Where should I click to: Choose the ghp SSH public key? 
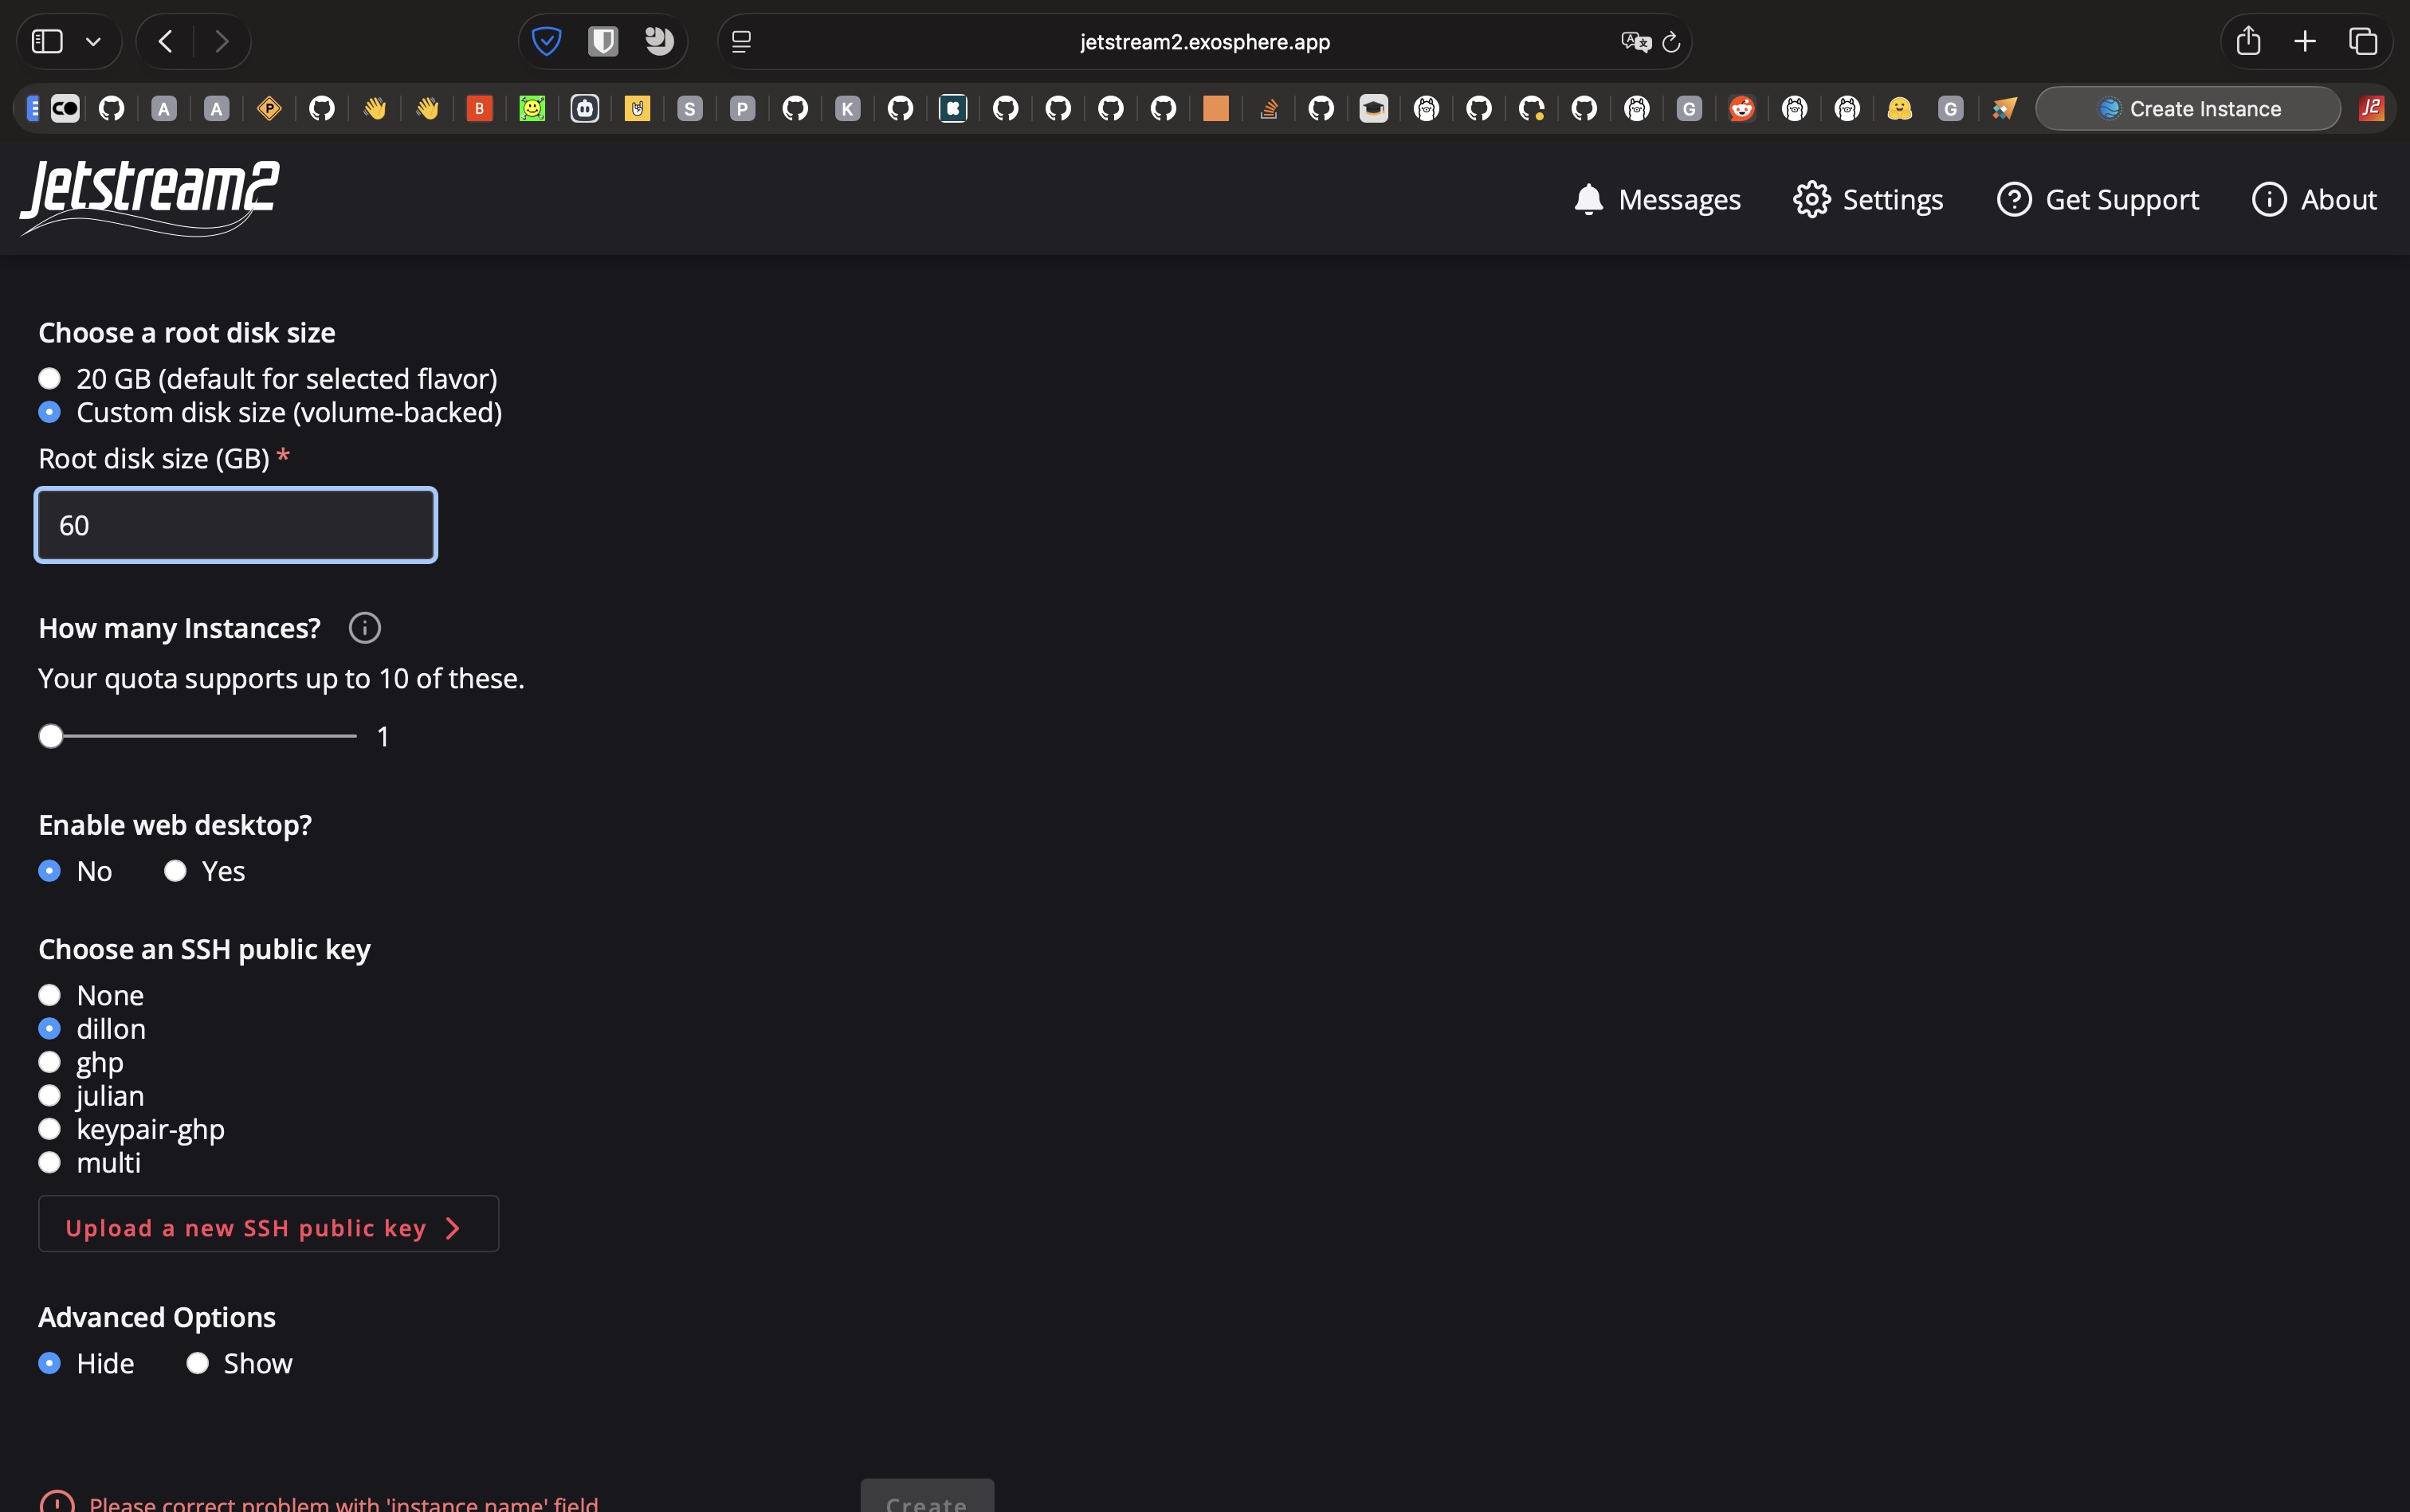click(x=49, y=1062)
